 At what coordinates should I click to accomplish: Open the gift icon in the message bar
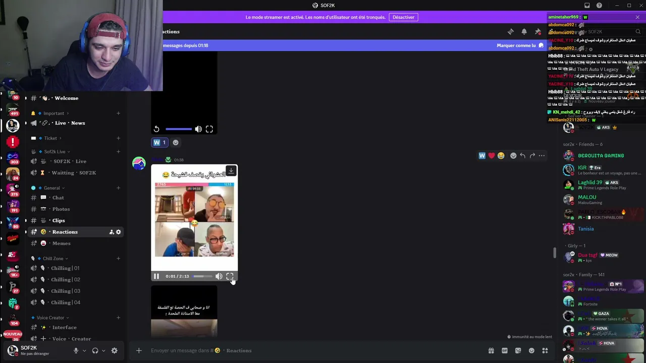[x=491, y=350]
